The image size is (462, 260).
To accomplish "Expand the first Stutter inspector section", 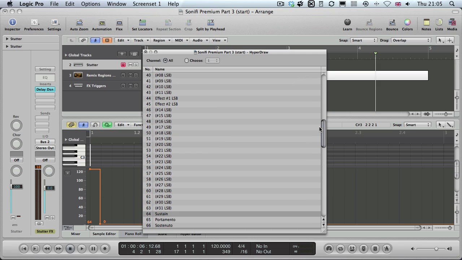I will coord(7,39).
